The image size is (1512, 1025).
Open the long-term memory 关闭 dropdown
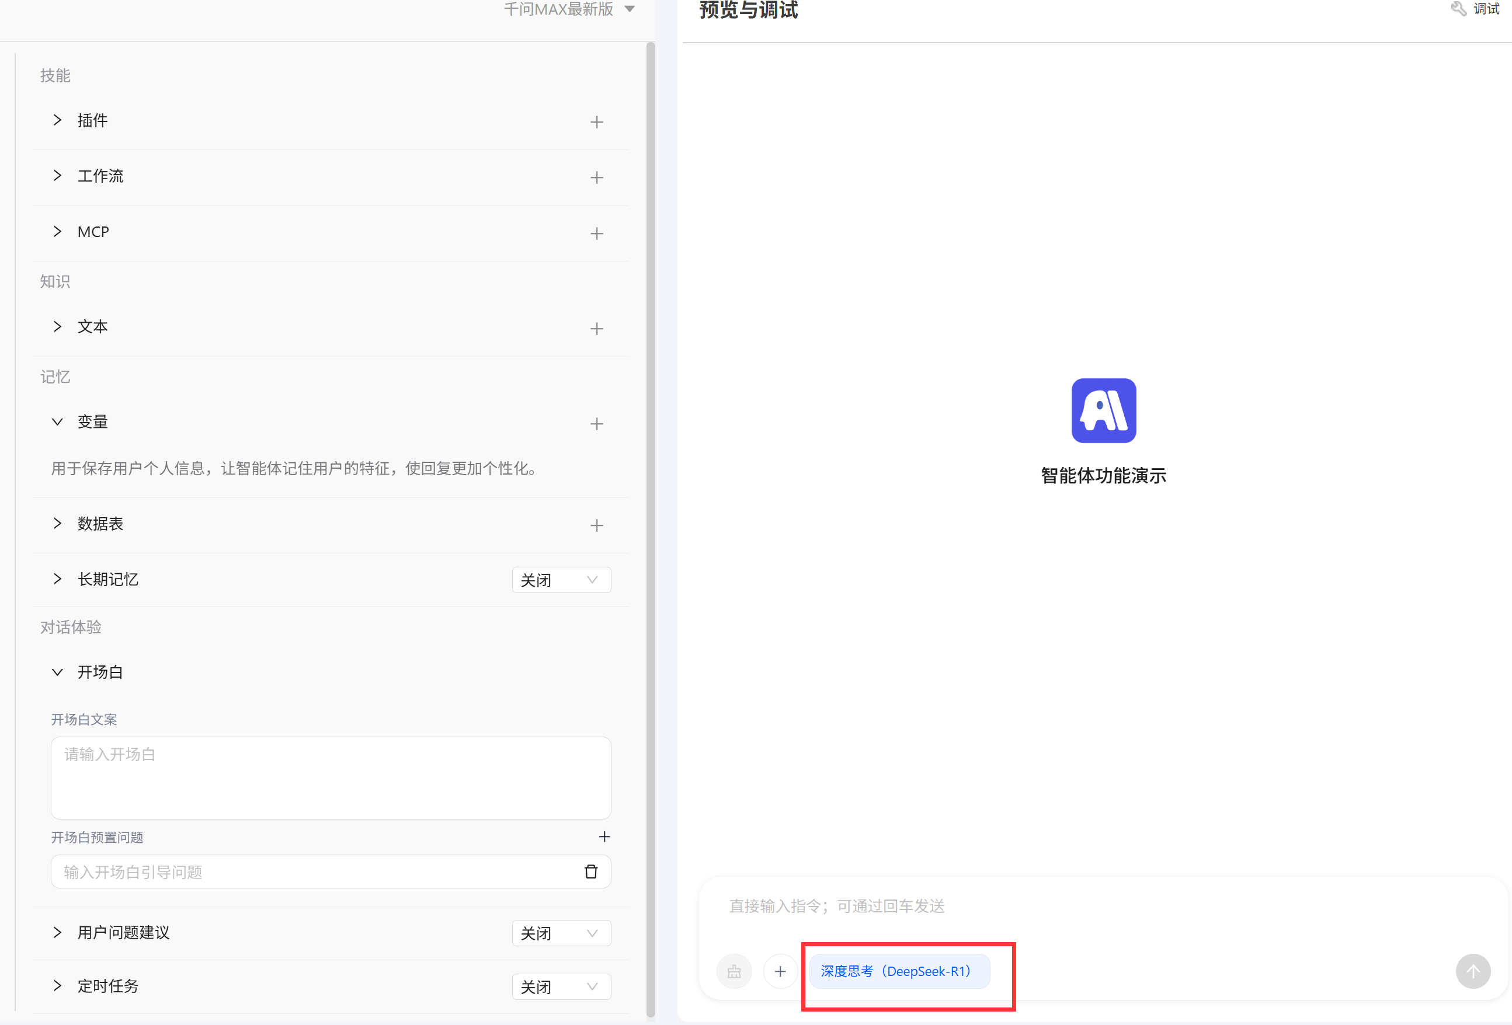(561, 580)
